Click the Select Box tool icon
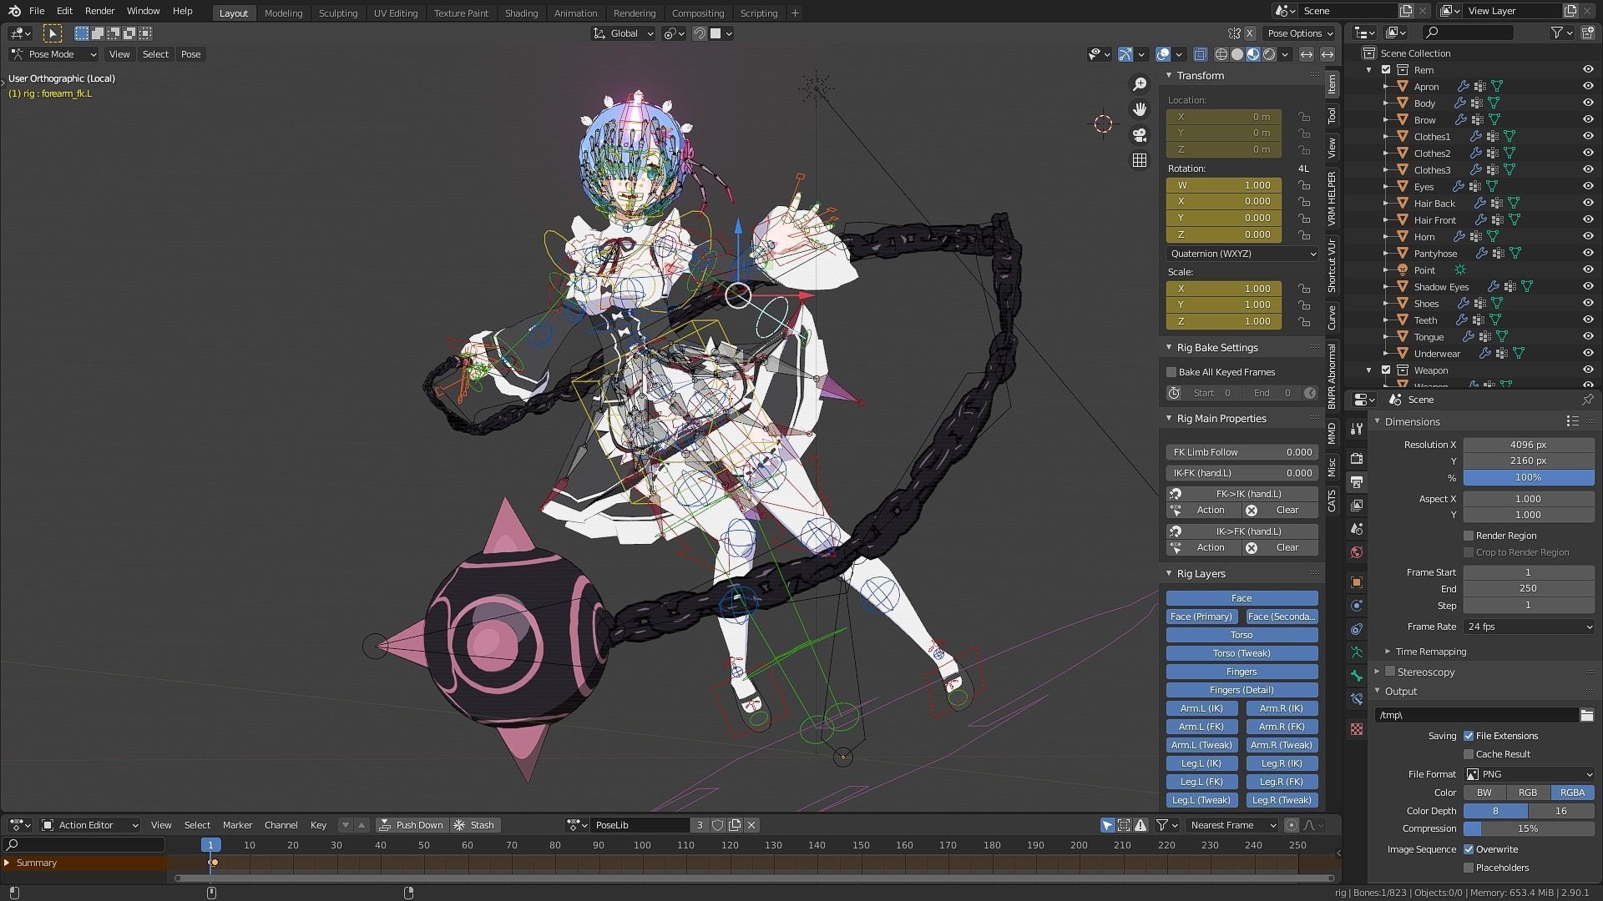The height and width of the screenshot is (901, 1603). 53,33
